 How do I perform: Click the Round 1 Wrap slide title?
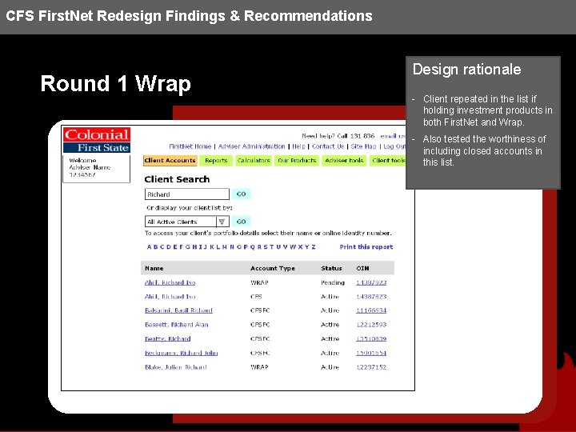pos(115,83)
